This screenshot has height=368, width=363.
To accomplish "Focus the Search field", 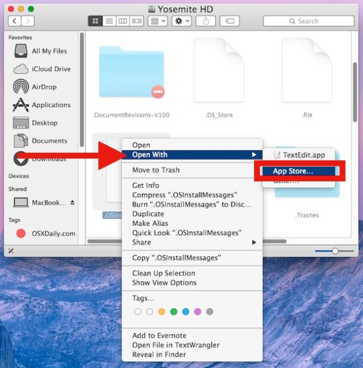I will pos(309,21).
